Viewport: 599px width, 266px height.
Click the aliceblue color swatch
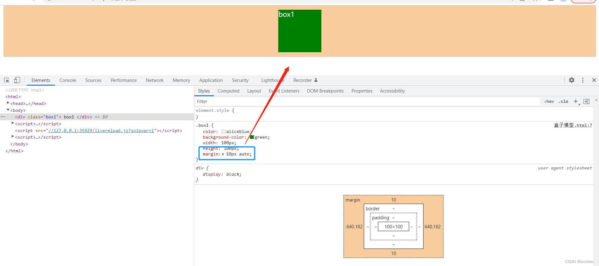(x=223, y=131)
